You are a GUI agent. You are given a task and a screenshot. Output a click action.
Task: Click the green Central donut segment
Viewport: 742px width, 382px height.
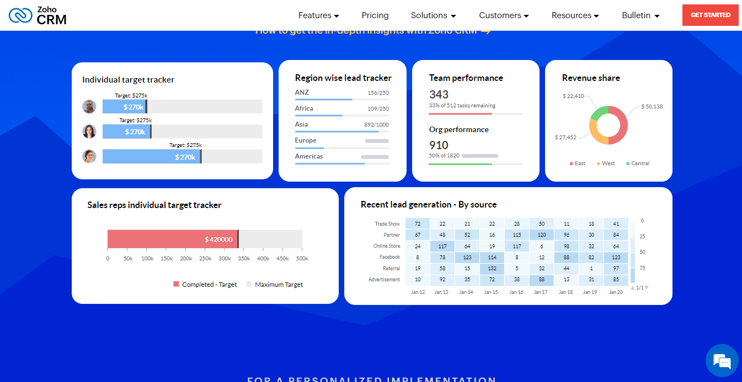point(600,112)
